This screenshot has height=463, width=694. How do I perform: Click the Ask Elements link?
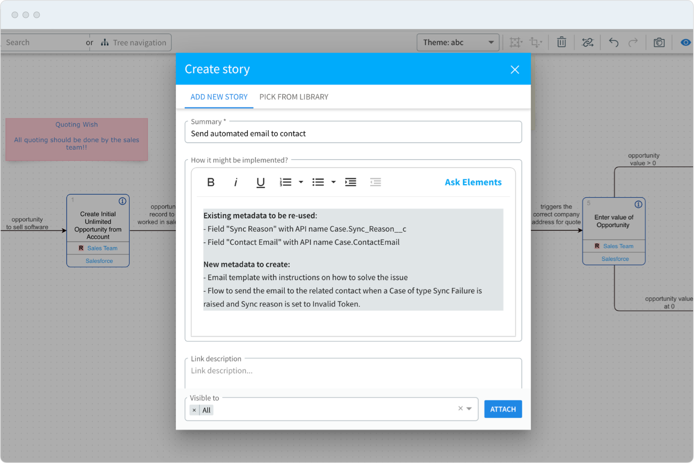(x=473, y=183)
